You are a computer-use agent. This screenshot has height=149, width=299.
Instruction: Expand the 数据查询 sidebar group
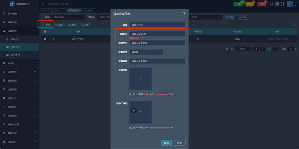(x=19, y=133)
